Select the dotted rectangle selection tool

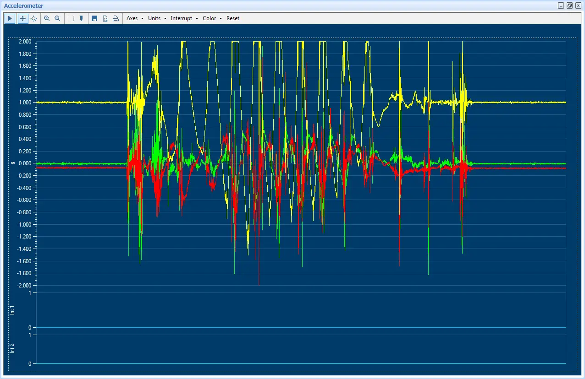(x=71, y=18)
